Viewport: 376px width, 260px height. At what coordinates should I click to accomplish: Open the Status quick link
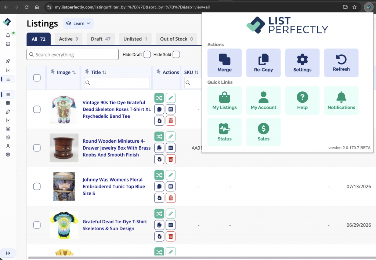pos(224,132)
